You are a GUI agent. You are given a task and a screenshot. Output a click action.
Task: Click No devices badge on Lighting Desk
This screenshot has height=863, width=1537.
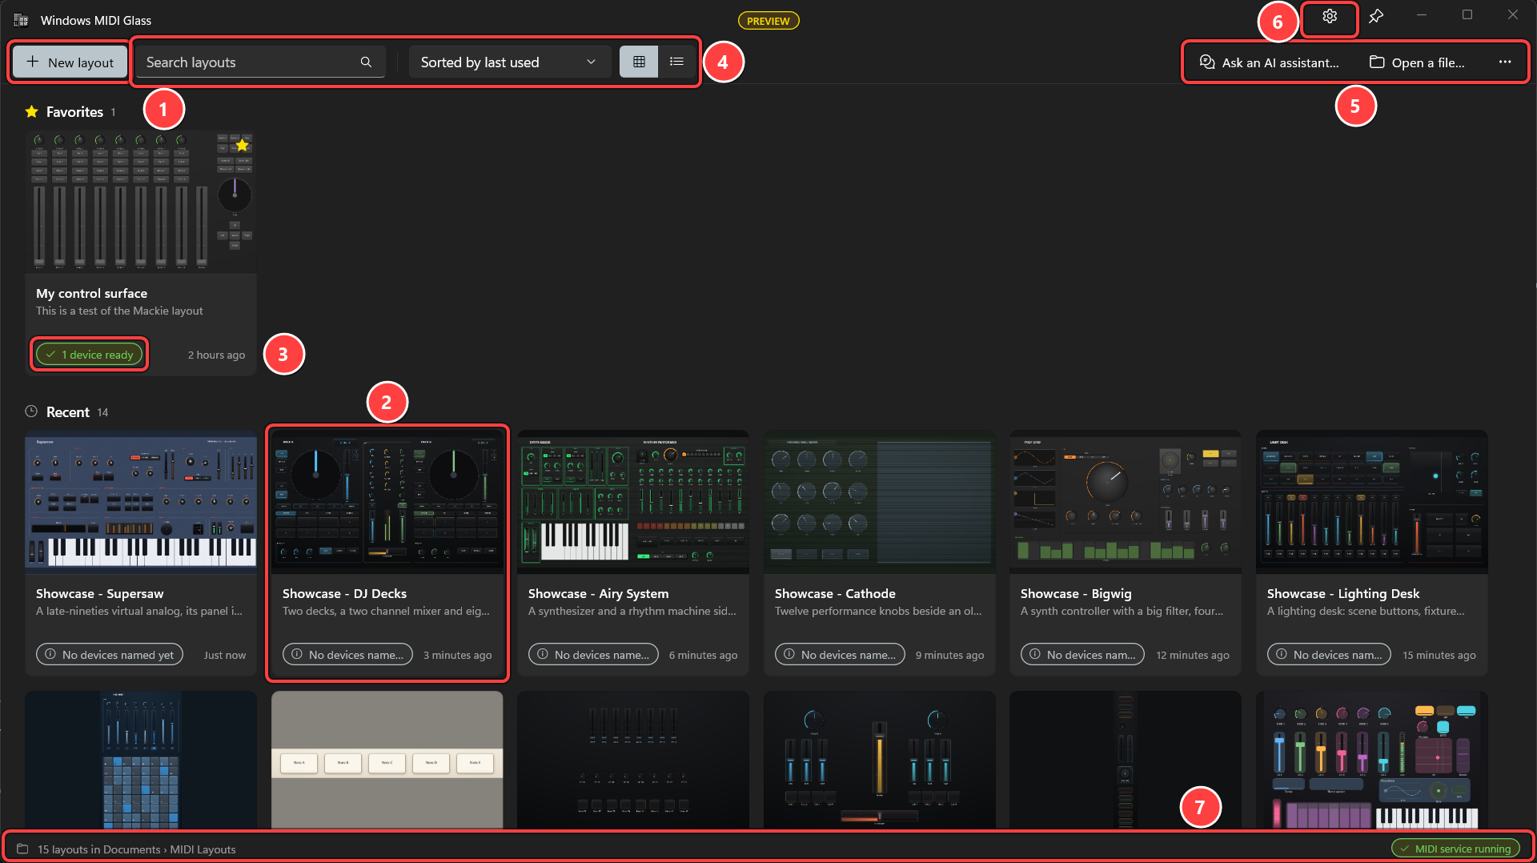(1329, 655)
